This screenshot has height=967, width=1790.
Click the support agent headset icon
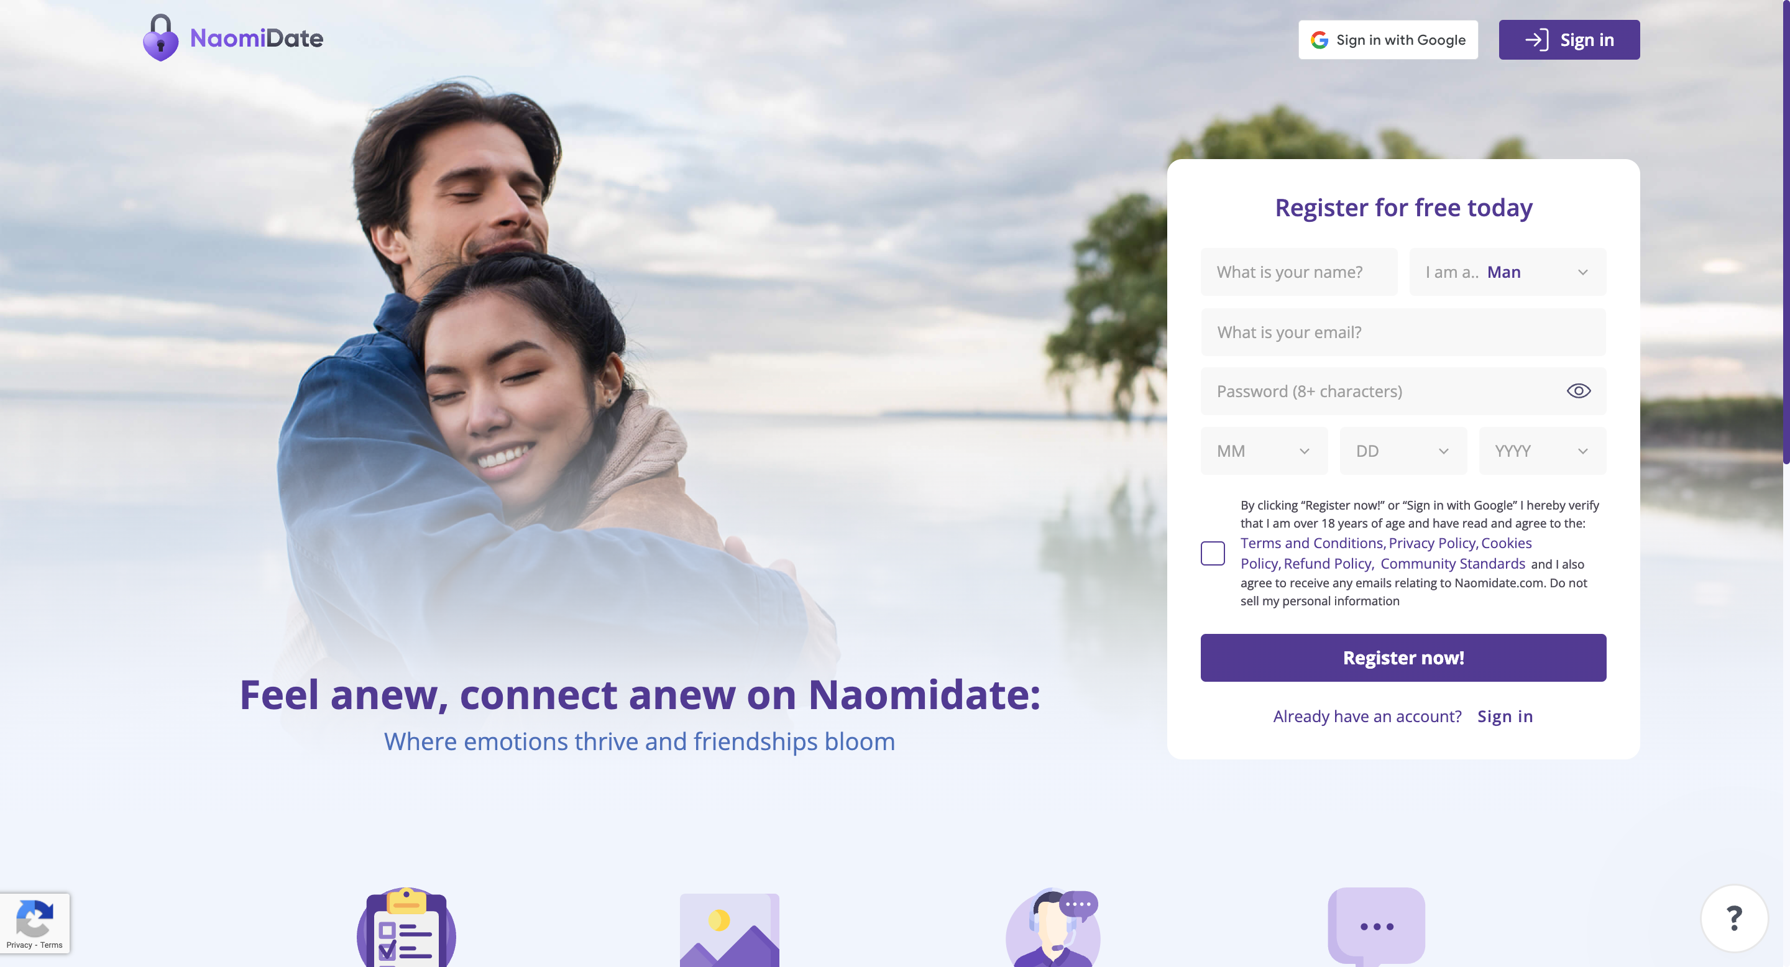click(1053, 927)
